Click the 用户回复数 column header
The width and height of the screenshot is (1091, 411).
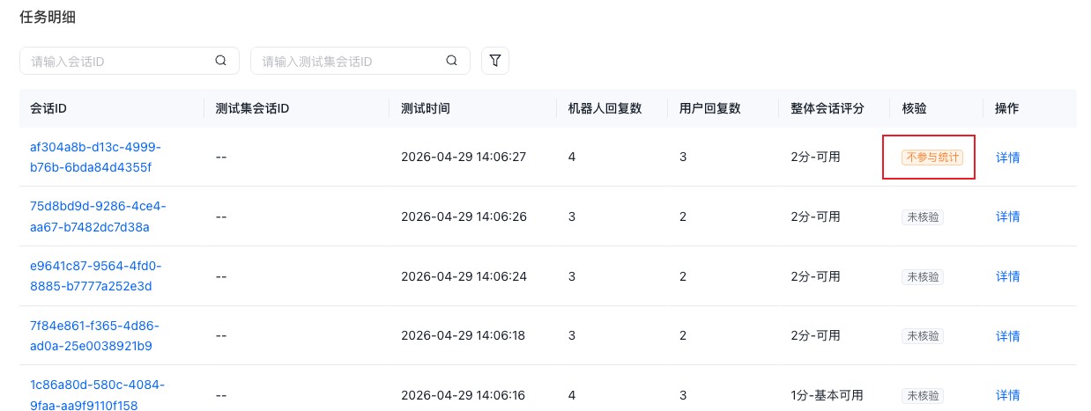(x=709, y=108)
